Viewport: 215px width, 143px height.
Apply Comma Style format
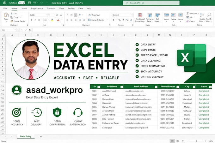(x=123, y=20)
